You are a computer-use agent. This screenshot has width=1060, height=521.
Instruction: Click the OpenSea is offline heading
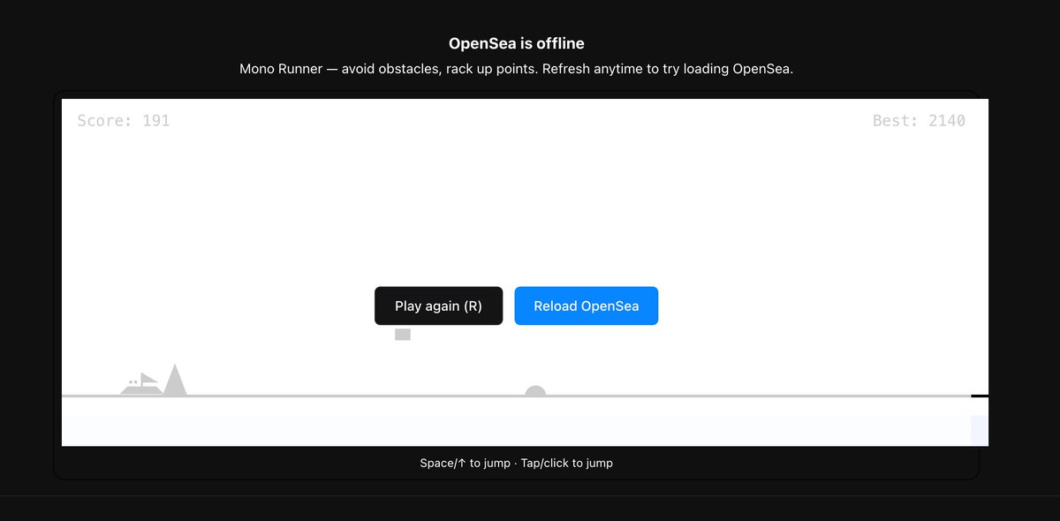coord(517,43)
